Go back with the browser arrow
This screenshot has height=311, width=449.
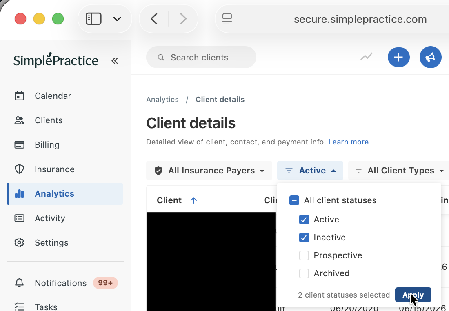pyautogui.click(x=154, y=19)
